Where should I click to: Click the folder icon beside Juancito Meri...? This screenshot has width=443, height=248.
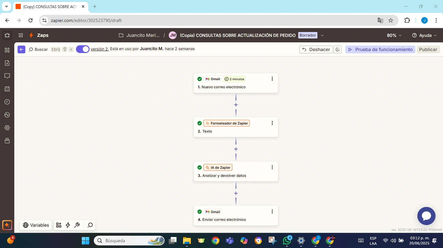(x=121, y=35)
